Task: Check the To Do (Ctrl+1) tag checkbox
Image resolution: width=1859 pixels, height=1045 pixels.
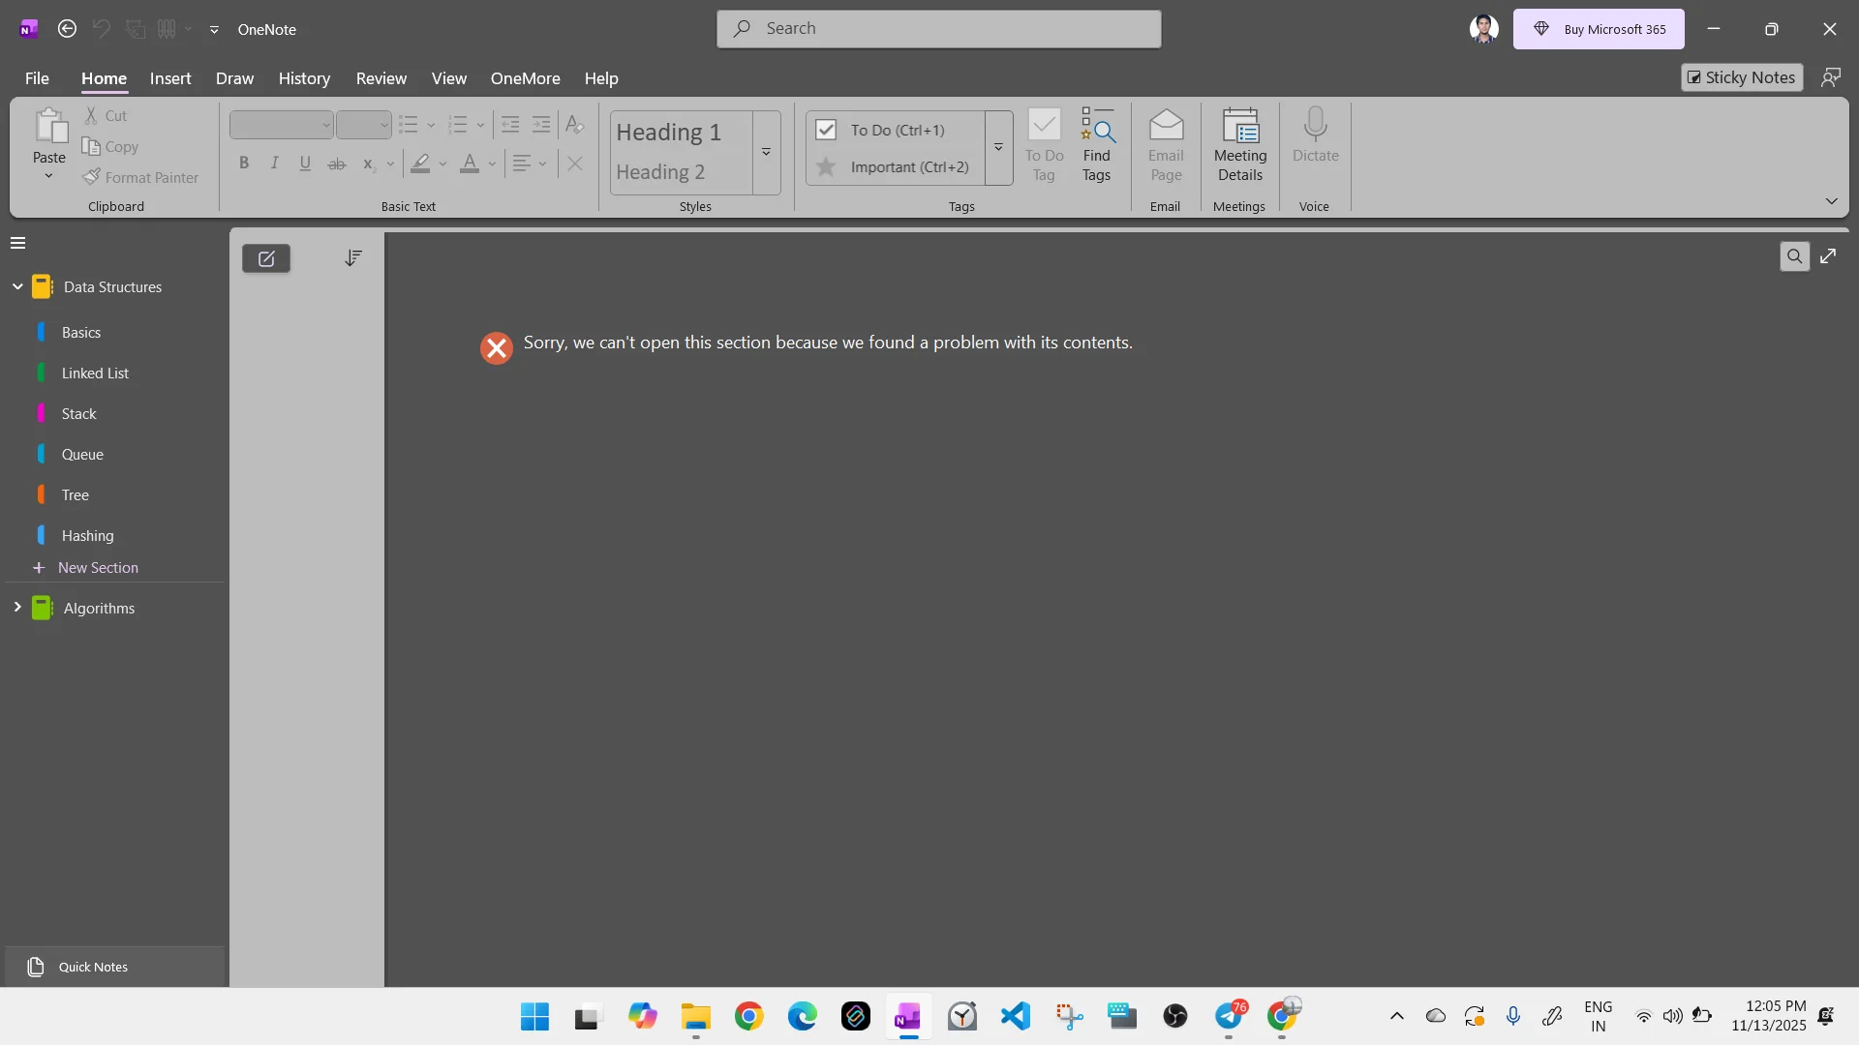Action: (x=826, y=130)
